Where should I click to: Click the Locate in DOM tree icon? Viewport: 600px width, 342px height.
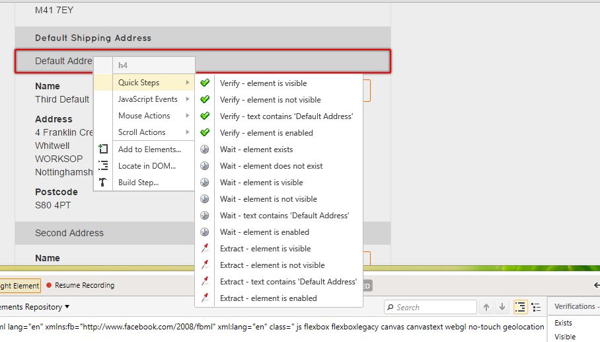coord(103,166)
